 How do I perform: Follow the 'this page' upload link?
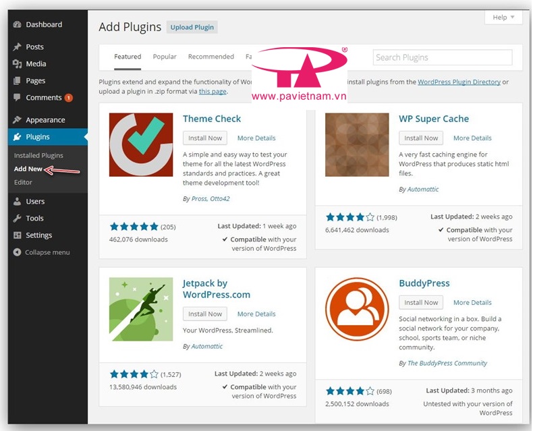pyautogui.click(x=213, y=92)
